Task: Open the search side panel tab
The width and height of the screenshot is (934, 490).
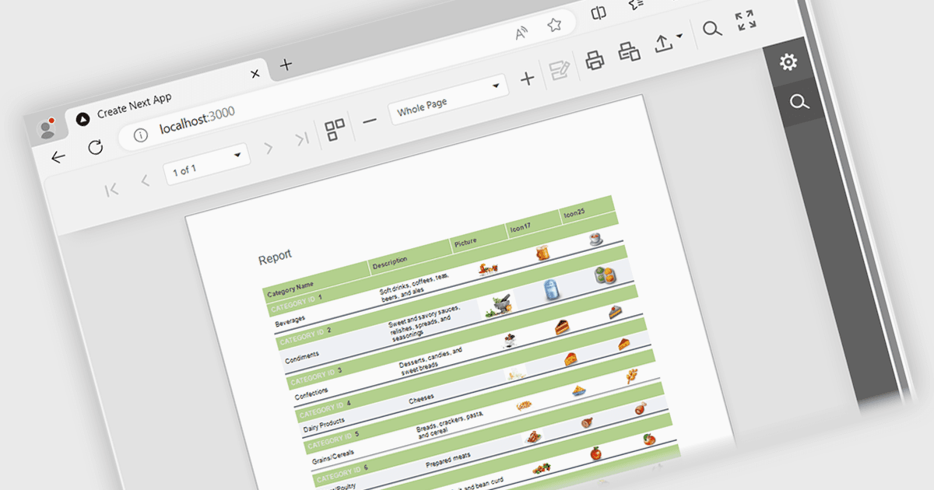Action: tap(799, 103)
